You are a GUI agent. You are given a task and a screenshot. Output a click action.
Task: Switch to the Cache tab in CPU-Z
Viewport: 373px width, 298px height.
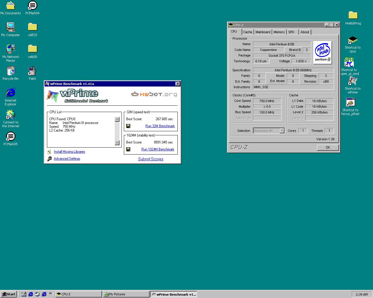(x=248, y=32)
